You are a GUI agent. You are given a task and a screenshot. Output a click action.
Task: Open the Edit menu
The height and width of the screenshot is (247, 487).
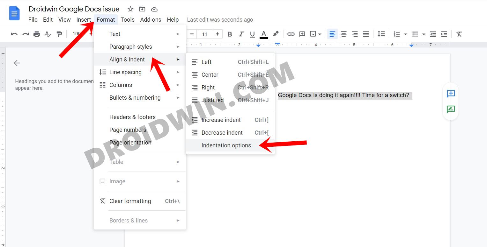(x=48, y=20)
